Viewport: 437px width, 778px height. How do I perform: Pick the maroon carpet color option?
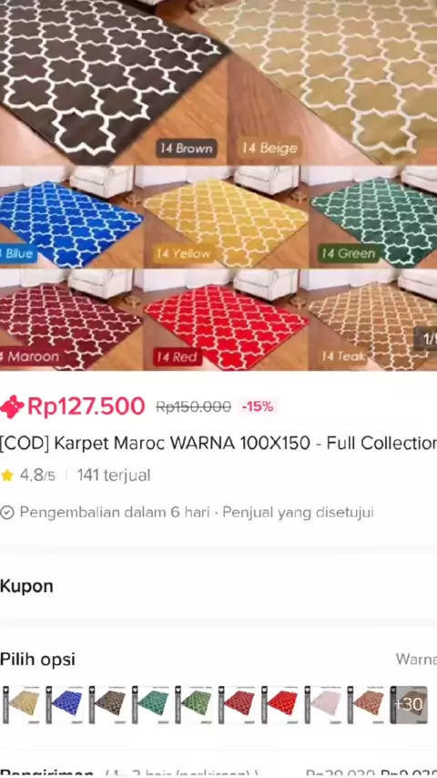point(237,704)
